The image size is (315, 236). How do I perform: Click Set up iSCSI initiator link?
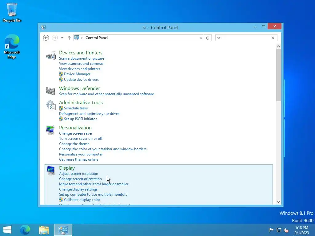(80, 119)
